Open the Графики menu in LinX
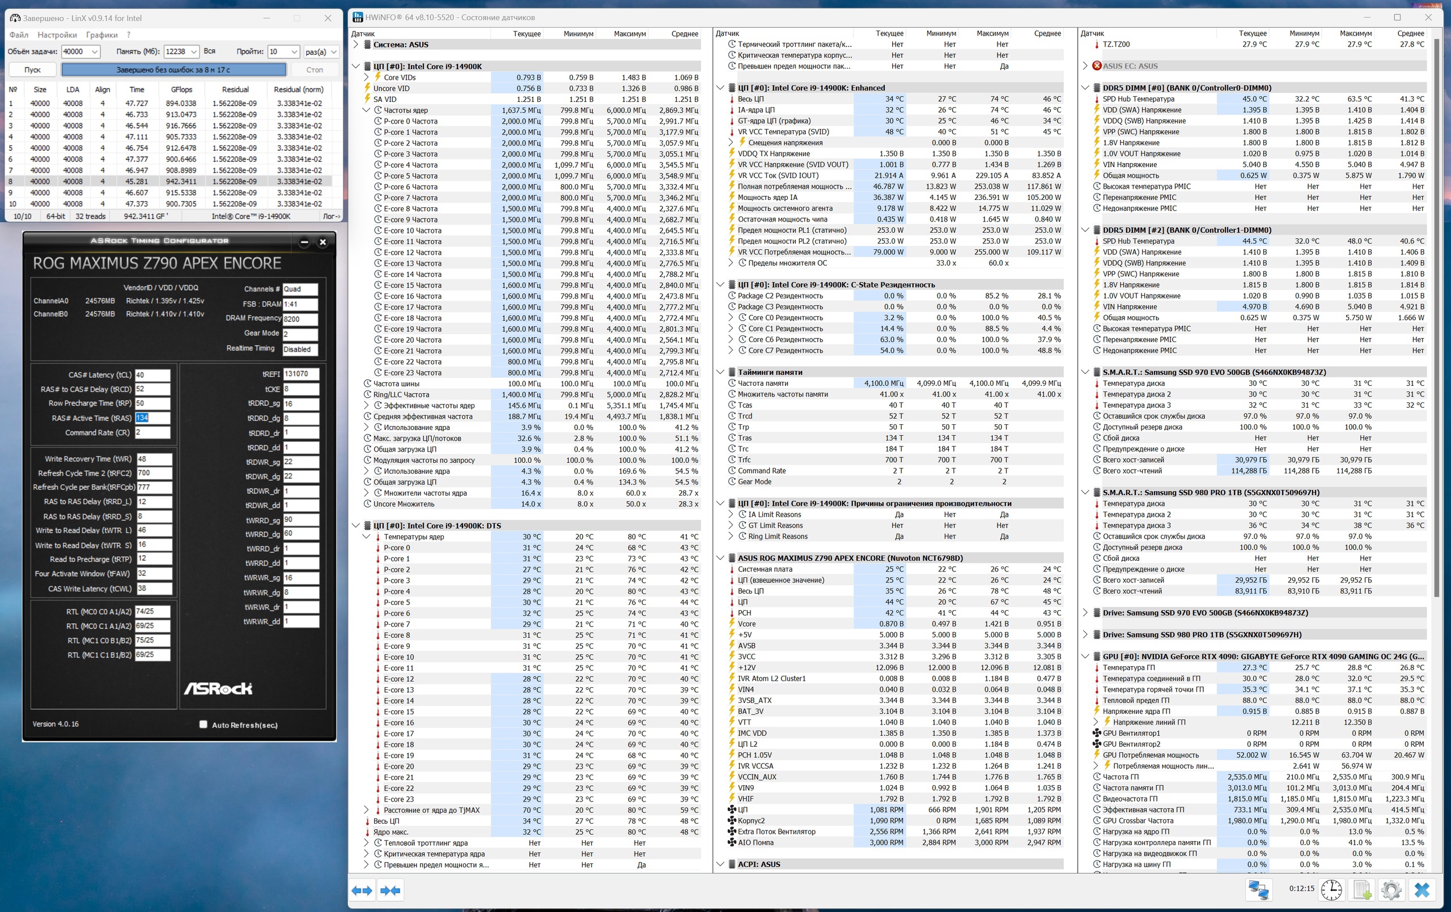 (x=101, y=35)
